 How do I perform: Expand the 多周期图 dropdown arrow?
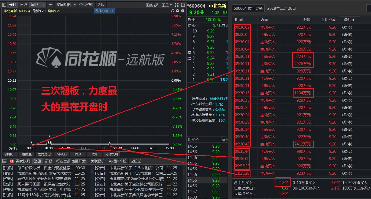point(74,5)
